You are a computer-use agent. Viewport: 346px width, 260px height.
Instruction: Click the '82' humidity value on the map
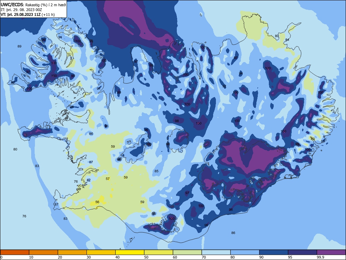pyautogui.click(x=89, y=180)
